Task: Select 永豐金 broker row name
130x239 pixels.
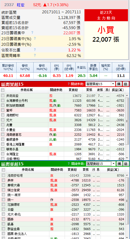Action: pyautogui.click(x=11, y=130)
